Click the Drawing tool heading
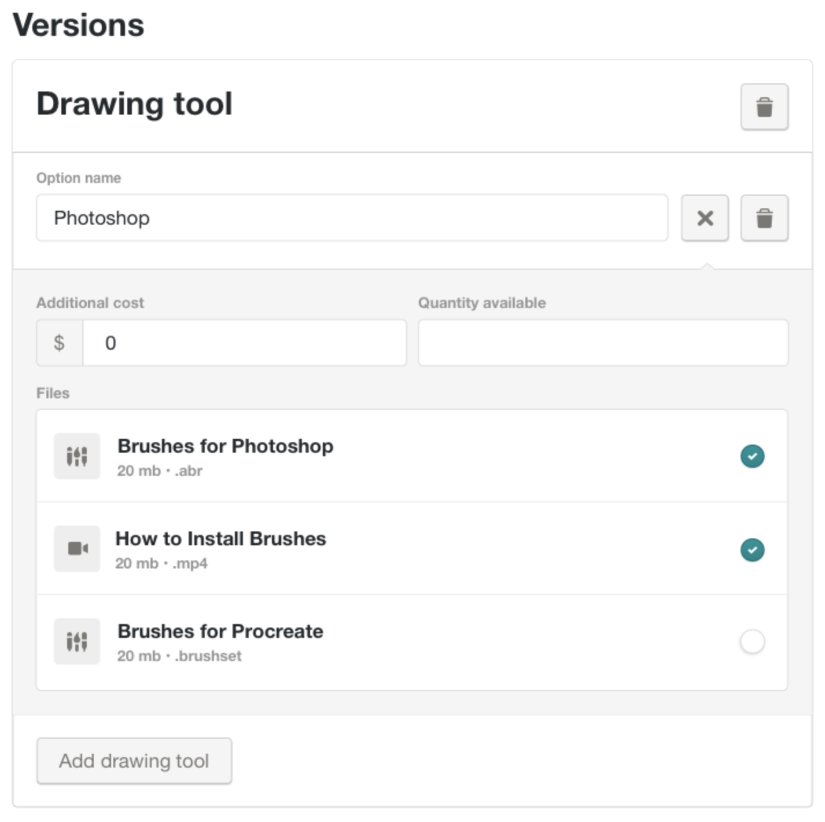This screenshot has height=822, width=825. click(134, 104)
